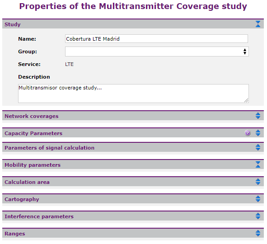This screenshot has height=244, width=267.
Task: Expand the Capacity Parameters section arrow
Action: click(x=258, y=133)
